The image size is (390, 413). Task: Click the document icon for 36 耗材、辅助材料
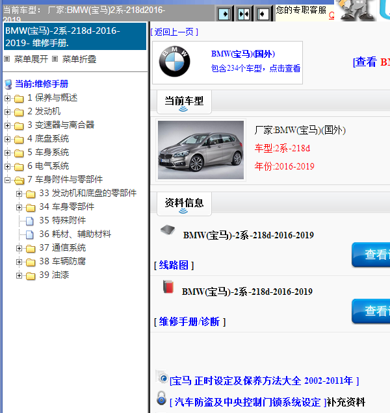tap(30, 234)
